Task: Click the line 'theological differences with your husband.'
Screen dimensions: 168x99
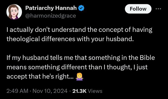Action: tap(70, 39)
